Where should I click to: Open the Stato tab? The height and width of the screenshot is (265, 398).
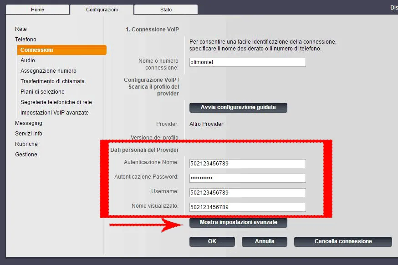(x=166, y=10)
